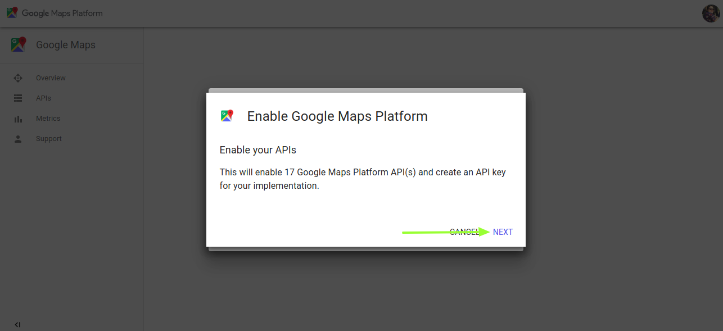The width and height of the screenshot is (723, 331).
Task: Click the Enable your APIs subheading
Action: point(257,150)
